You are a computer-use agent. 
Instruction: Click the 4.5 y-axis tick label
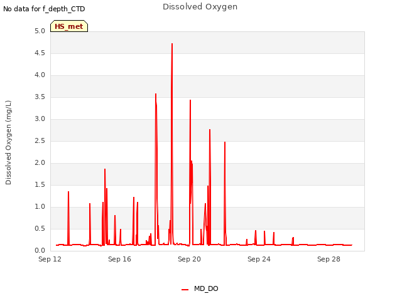[x=40, y=53]
